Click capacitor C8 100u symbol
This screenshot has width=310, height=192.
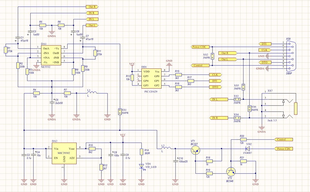[110, 155]
